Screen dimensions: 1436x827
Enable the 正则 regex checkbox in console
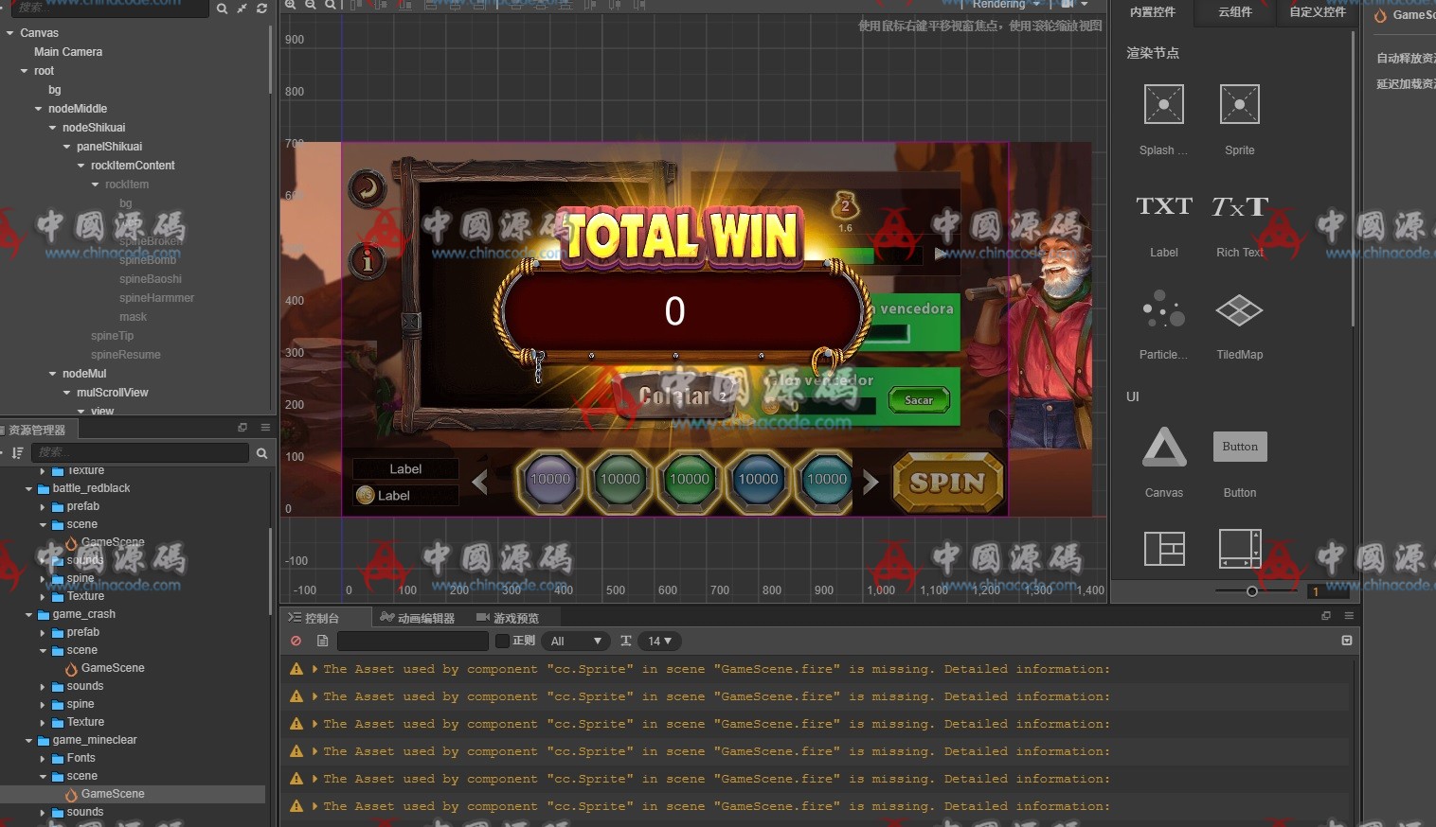pos(503,642)
